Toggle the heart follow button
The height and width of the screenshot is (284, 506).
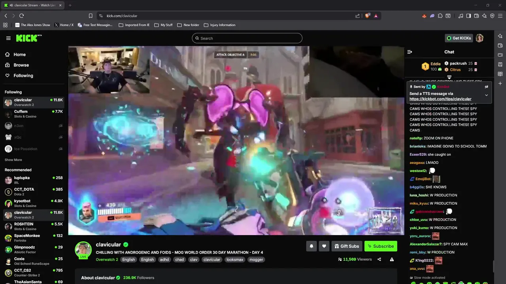coord(324,246)
